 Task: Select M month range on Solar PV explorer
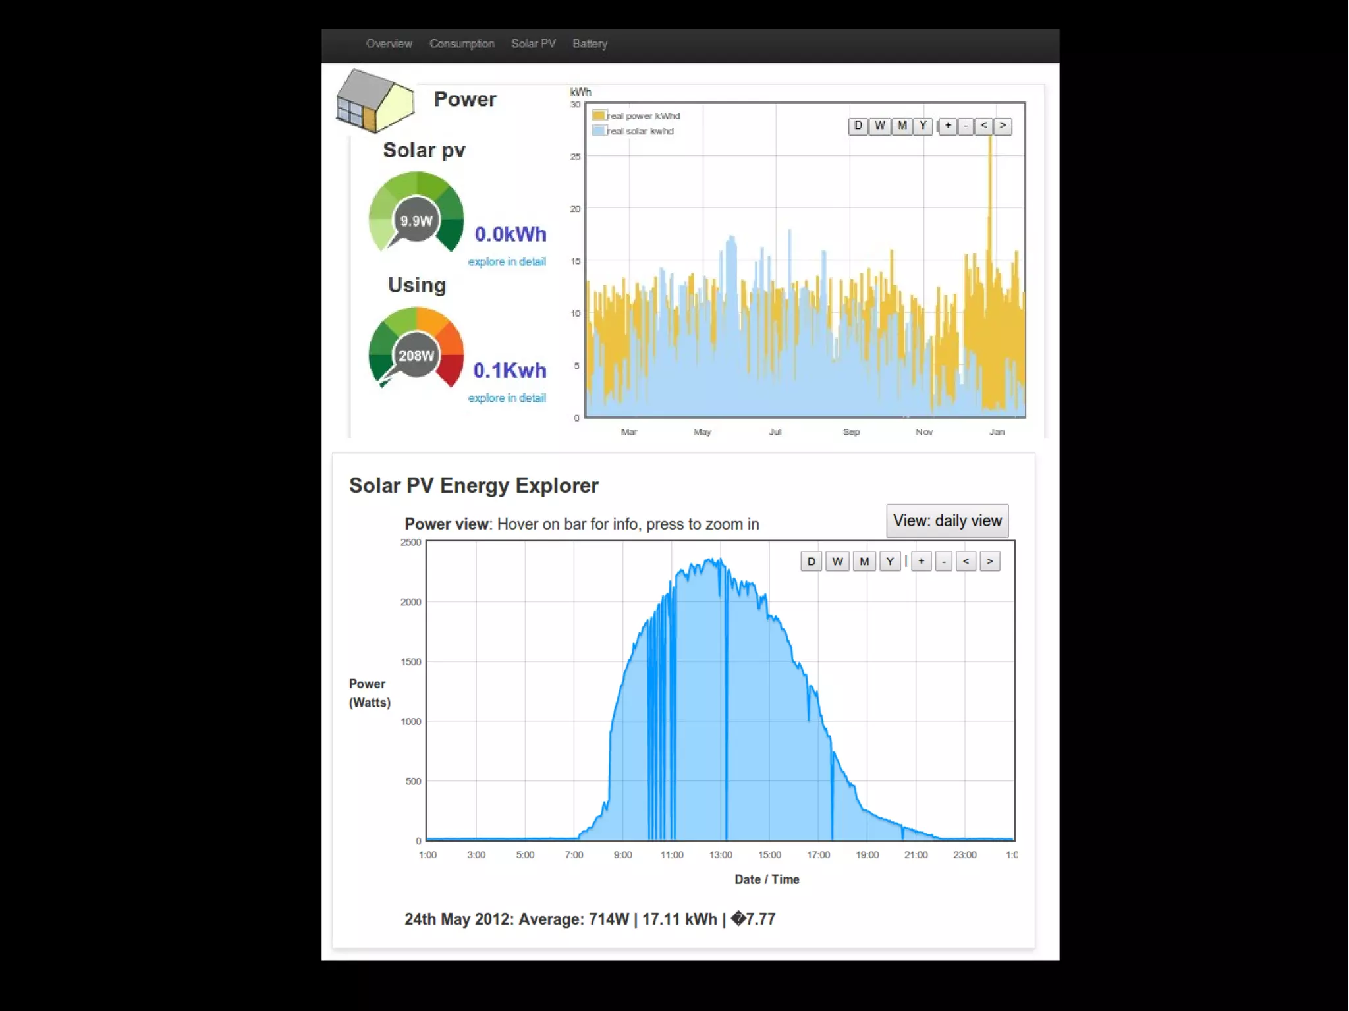(864, 561)
